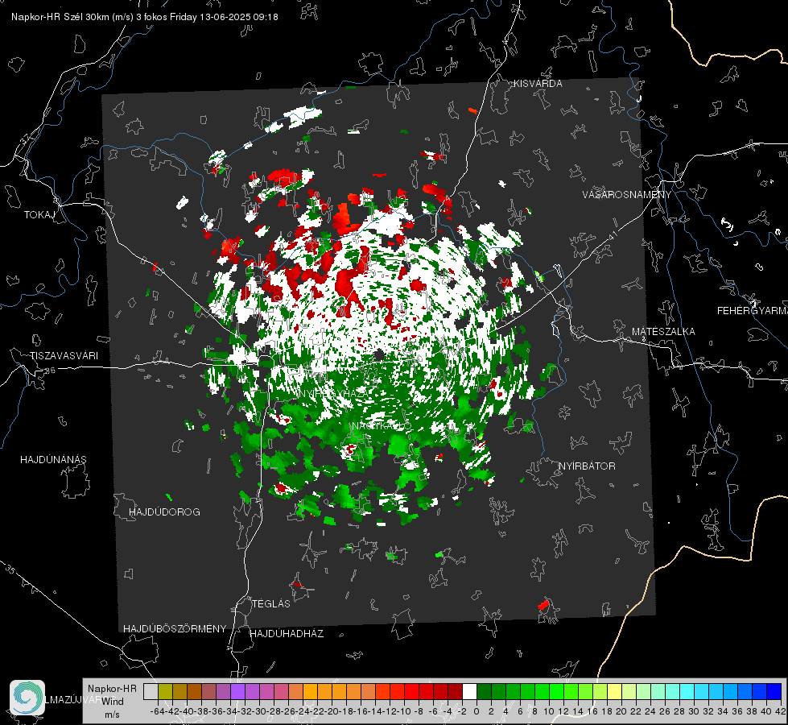Click the pale yellow legend swatch
The width and height of the screenshot is (788, 725).
pos(614,691)
